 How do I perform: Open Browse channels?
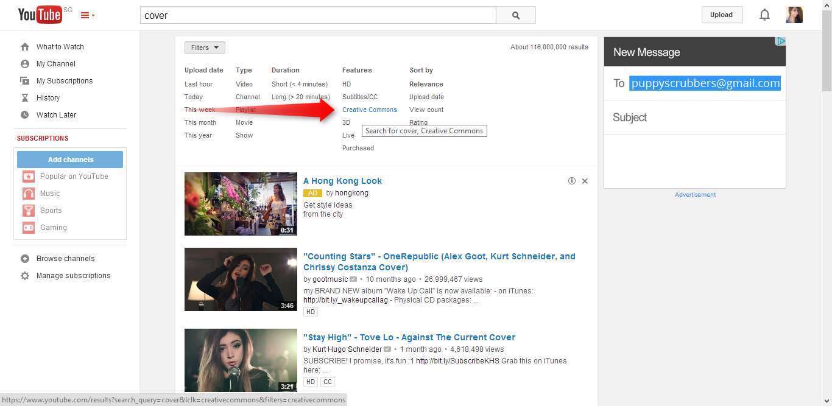[x=65, y=259]
